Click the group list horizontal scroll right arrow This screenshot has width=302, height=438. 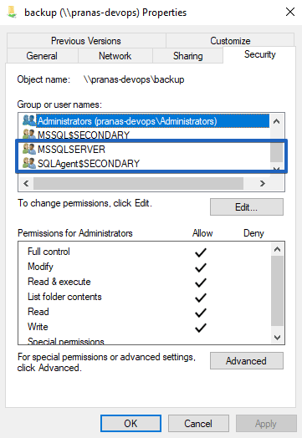pyautogui.click(x=263, y=184)
